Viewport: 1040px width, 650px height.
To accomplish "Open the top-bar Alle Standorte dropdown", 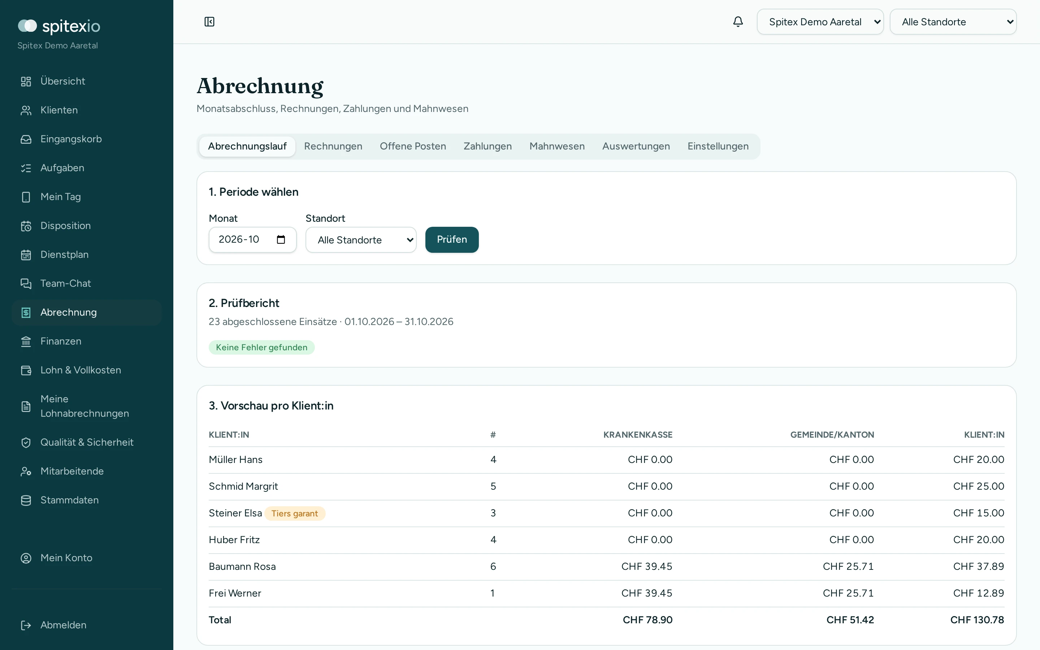I will [953, 22].
